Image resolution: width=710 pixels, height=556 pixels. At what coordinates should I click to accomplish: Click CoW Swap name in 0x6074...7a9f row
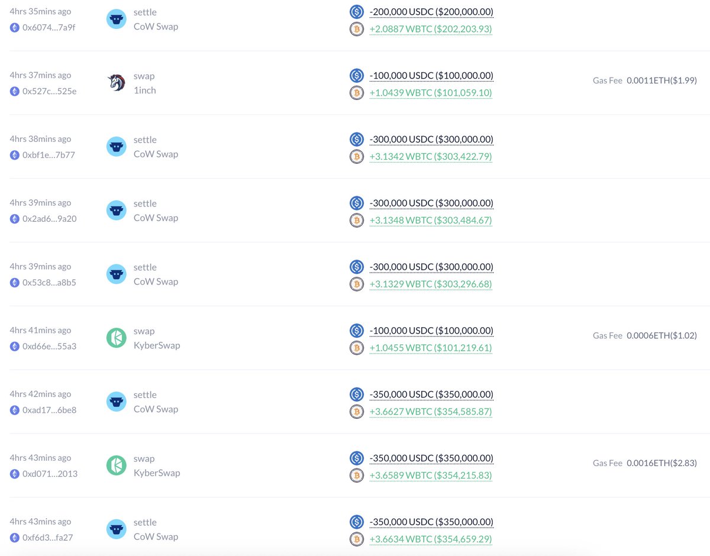(156, 27)
